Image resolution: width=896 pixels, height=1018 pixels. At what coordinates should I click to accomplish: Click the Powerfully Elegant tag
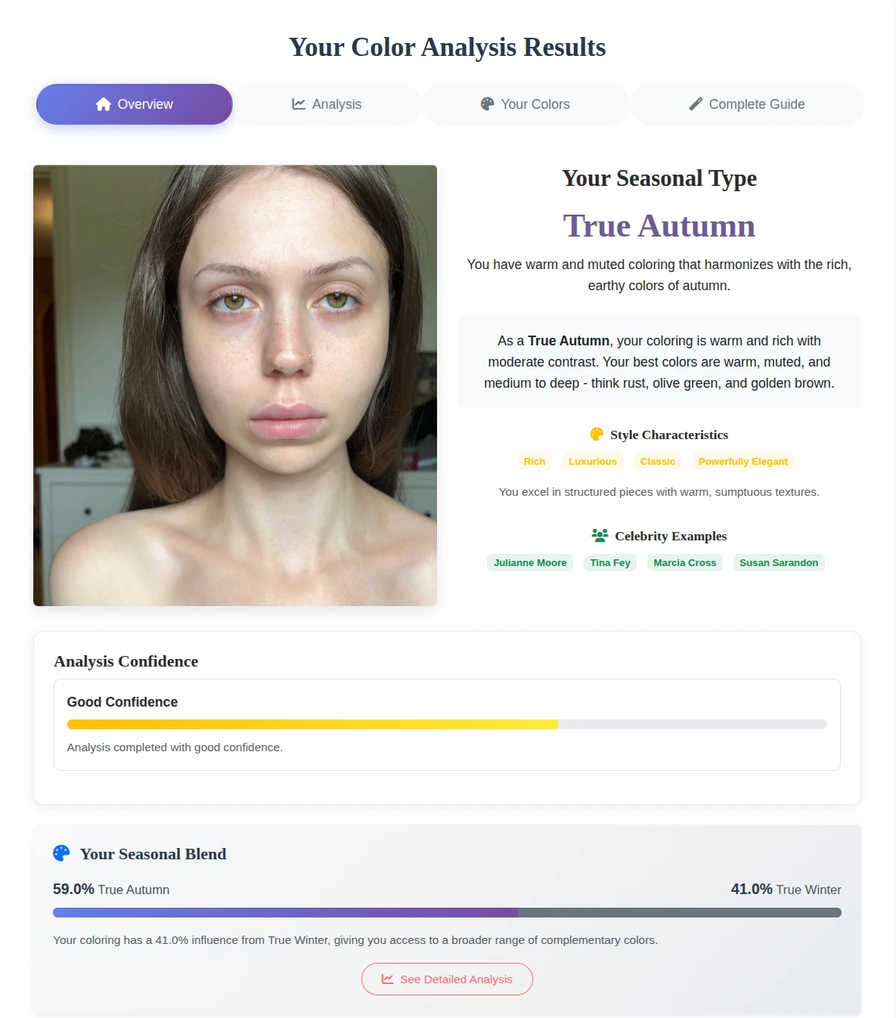(x=743, y=461)
